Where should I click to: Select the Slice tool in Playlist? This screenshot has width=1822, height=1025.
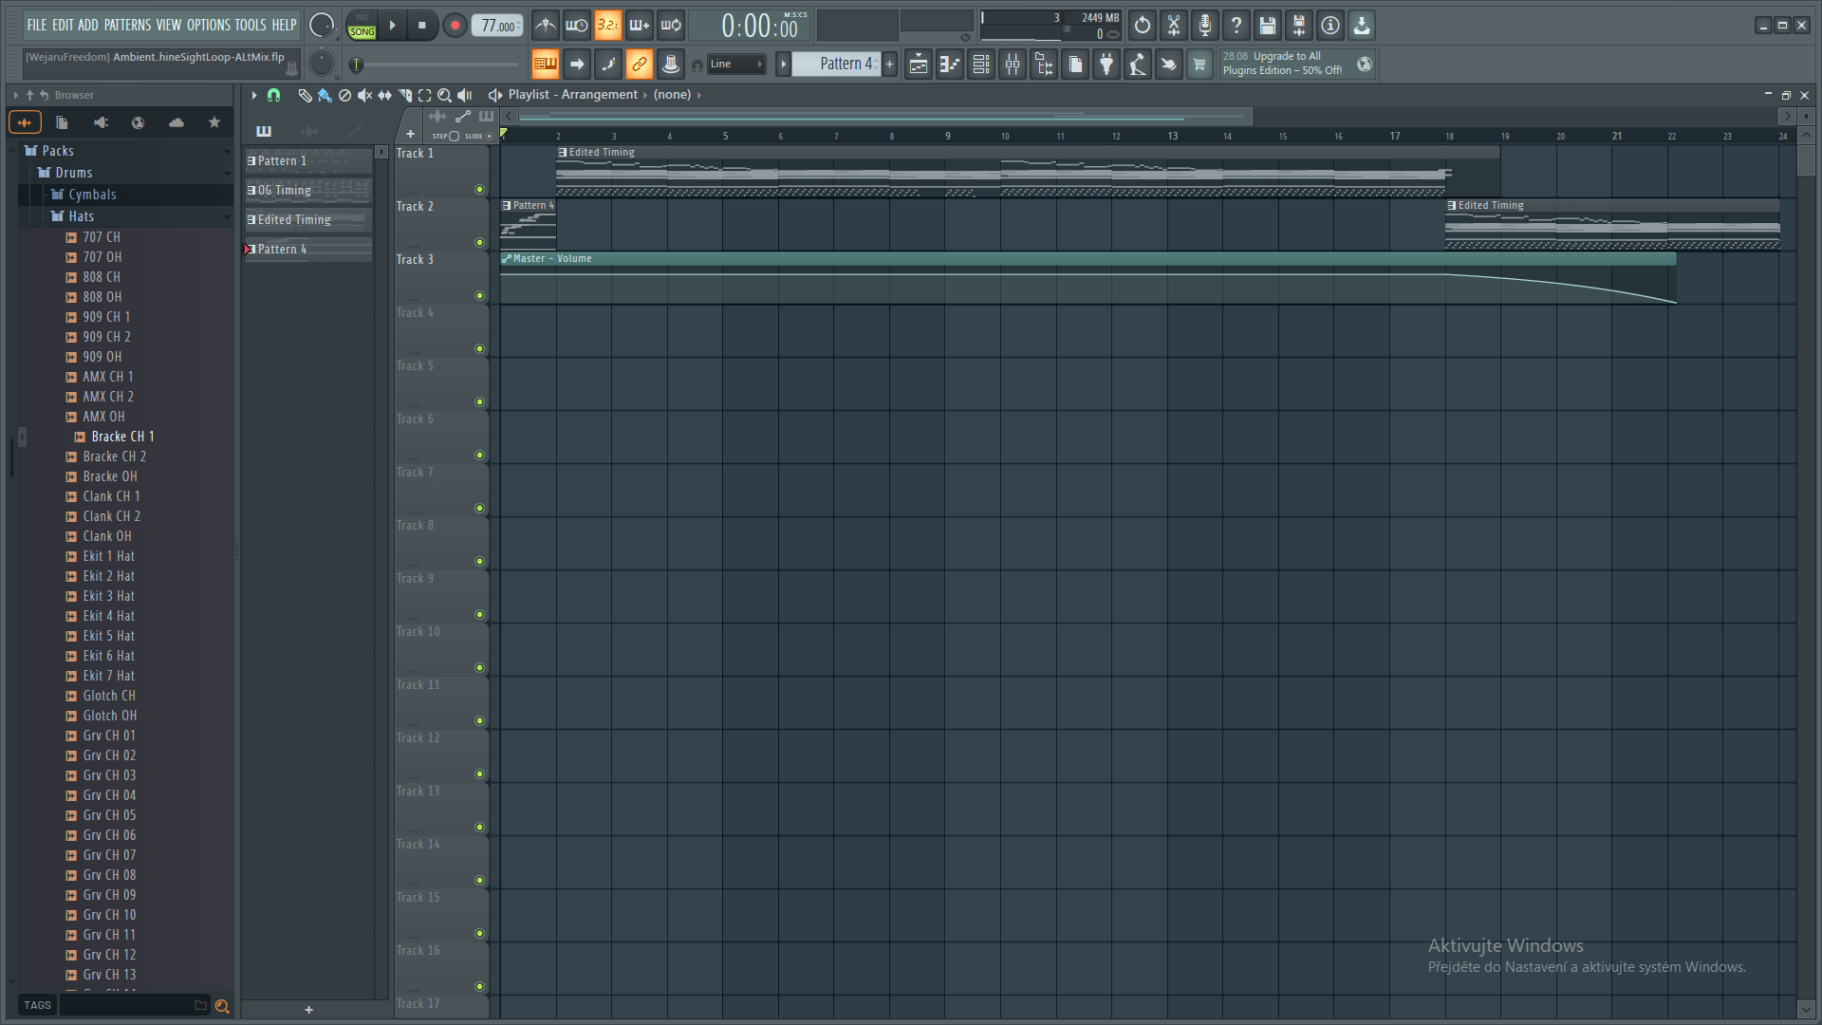(x=405, y=95)
